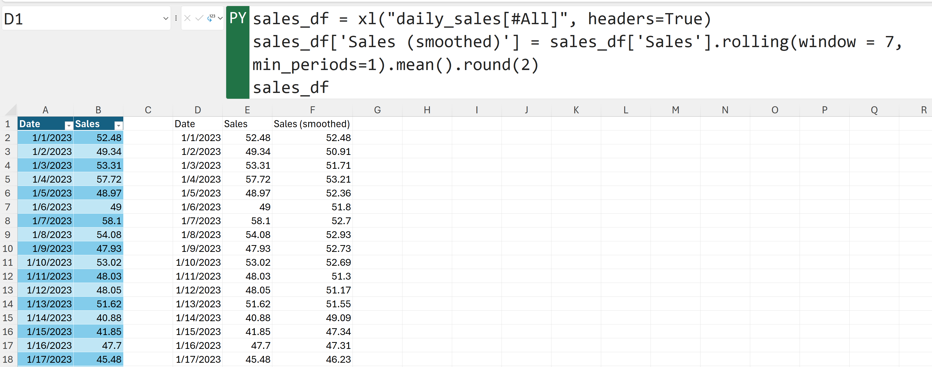Click the Sales value 57.72 in column B
Viewport: 932px width, 367px height.
point(108,179)
